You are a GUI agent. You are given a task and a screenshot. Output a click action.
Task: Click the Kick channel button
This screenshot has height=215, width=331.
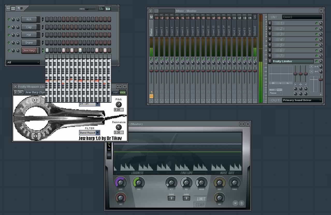click(29, 19)
